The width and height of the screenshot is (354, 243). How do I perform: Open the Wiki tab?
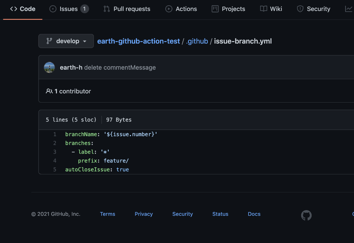[271, 9]
